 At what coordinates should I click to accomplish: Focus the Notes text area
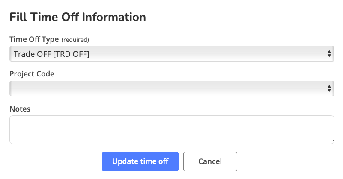(x=171, y=129)
